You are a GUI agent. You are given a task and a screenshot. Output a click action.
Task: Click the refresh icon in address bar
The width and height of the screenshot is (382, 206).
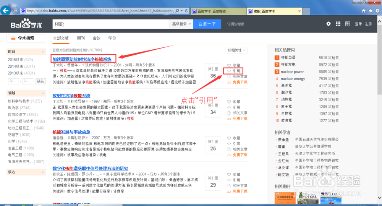click(x=186, y=11)
